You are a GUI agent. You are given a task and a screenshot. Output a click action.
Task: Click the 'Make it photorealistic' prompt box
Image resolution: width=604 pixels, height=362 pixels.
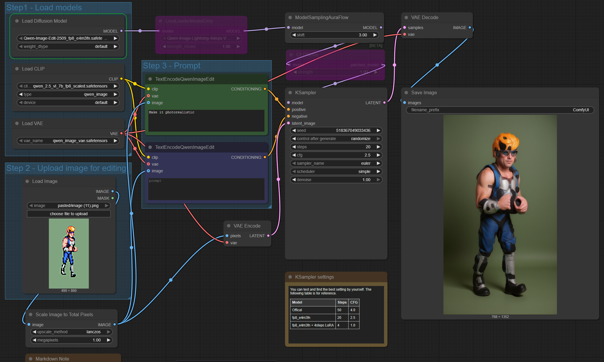[x=206, y=121]
